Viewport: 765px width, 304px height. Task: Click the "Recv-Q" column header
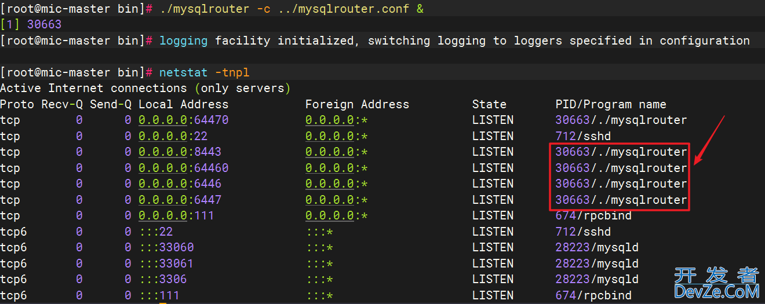pos(62,104)
